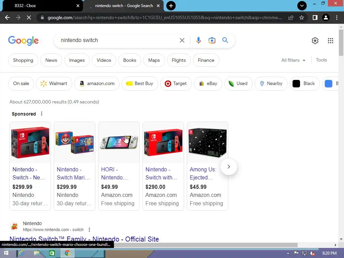Open a new tab with plus button
This screenshot has width=344, height=258.
pyautogui.click(x=171, y=6)
